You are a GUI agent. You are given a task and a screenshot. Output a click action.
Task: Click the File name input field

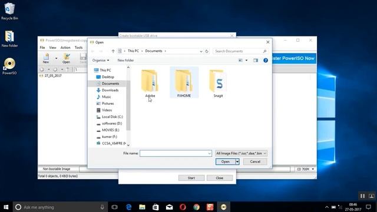point(176,153)
